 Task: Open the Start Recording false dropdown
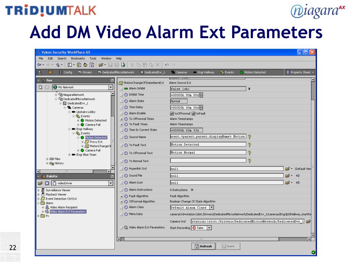[x=209, y=228]
